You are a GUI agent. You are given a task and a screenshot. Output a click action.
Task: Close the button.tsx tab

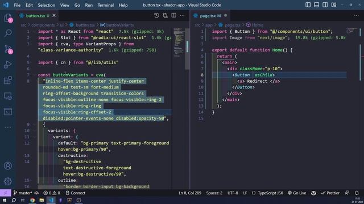coord(54,15)
